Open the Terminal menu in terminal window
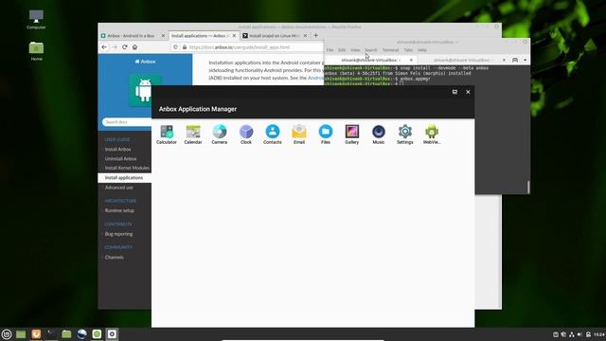This screenshot has height=341, width=606. coord(390,50)
